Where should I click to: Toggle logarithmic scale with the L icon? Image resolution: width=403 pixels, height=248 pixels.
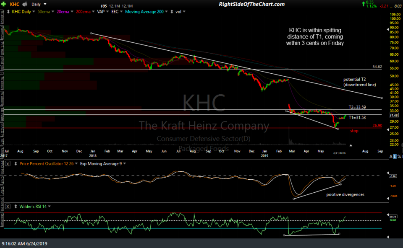tap(395, 156)
